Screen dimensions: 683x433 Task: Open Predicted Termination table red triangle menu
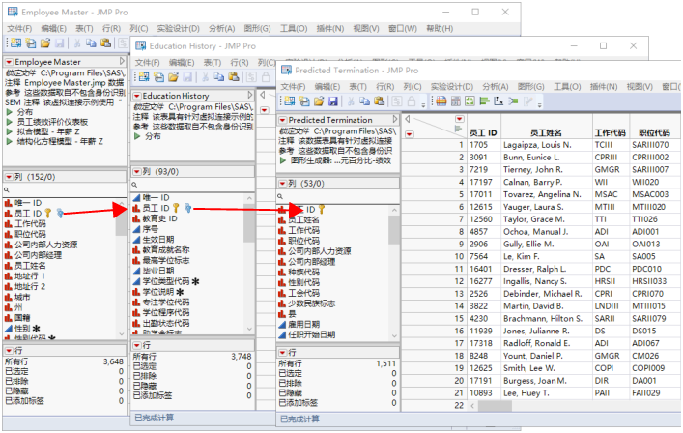point(283,120)
